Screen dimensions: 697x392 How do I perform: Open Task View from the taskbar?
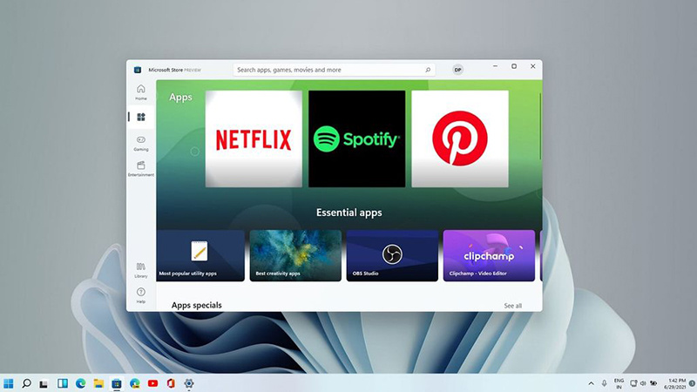click(x=44, y=383)
